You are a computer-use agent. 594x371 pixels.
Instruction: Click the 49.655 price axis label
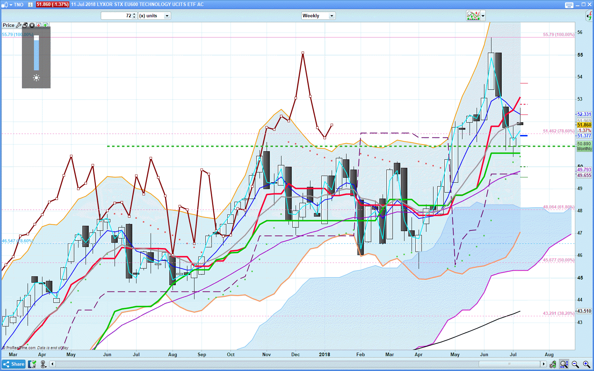[x=584, y=175]
